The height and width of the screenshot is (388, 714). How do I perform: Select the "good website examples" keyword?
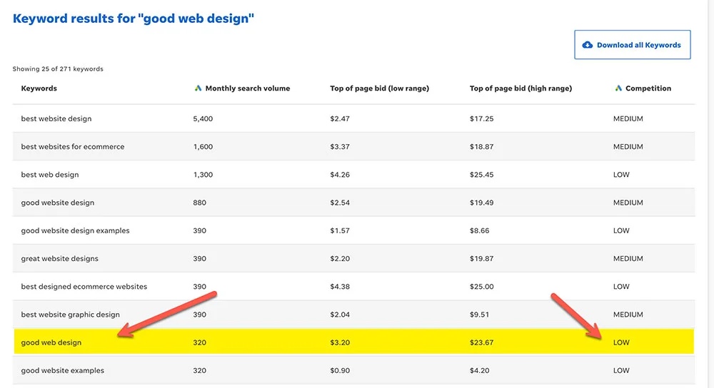click(x=63, y=371)
